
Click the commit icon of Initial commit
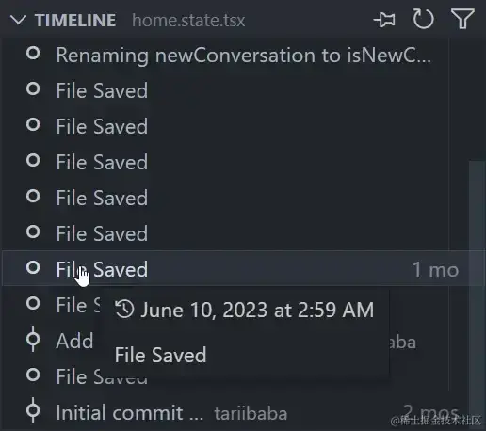33,411
